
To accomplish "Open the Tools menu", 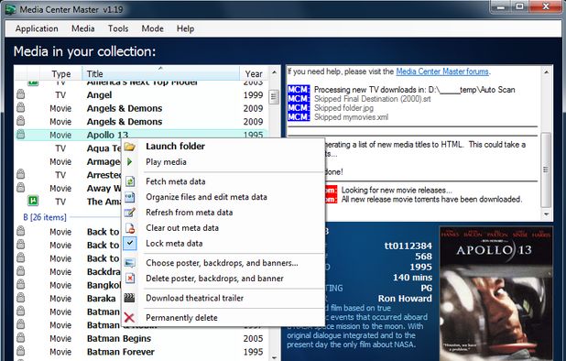I will tap(118, 28).
